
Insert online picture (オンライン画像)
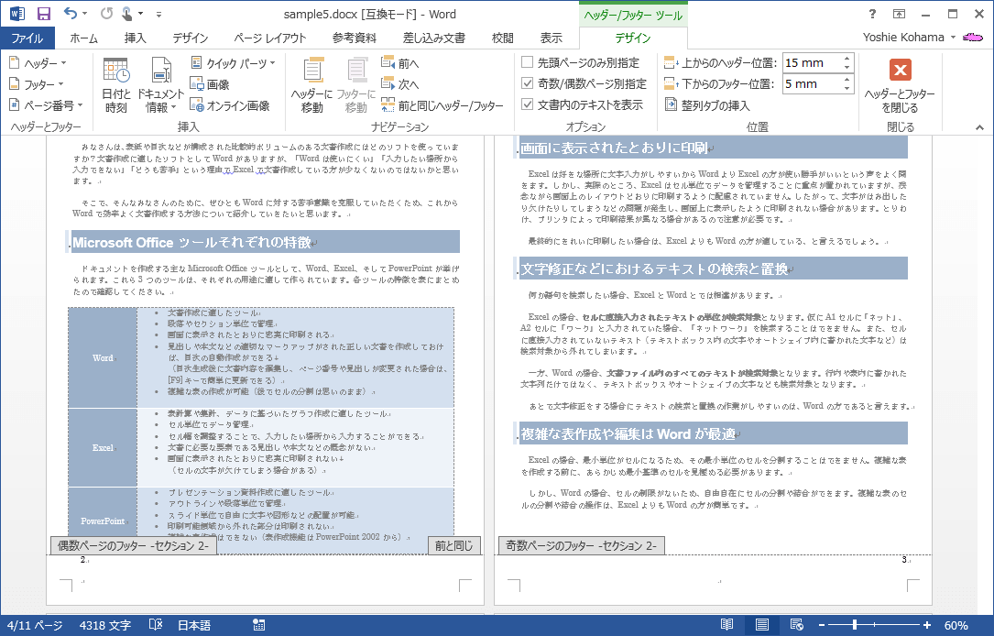click(231, 105)
